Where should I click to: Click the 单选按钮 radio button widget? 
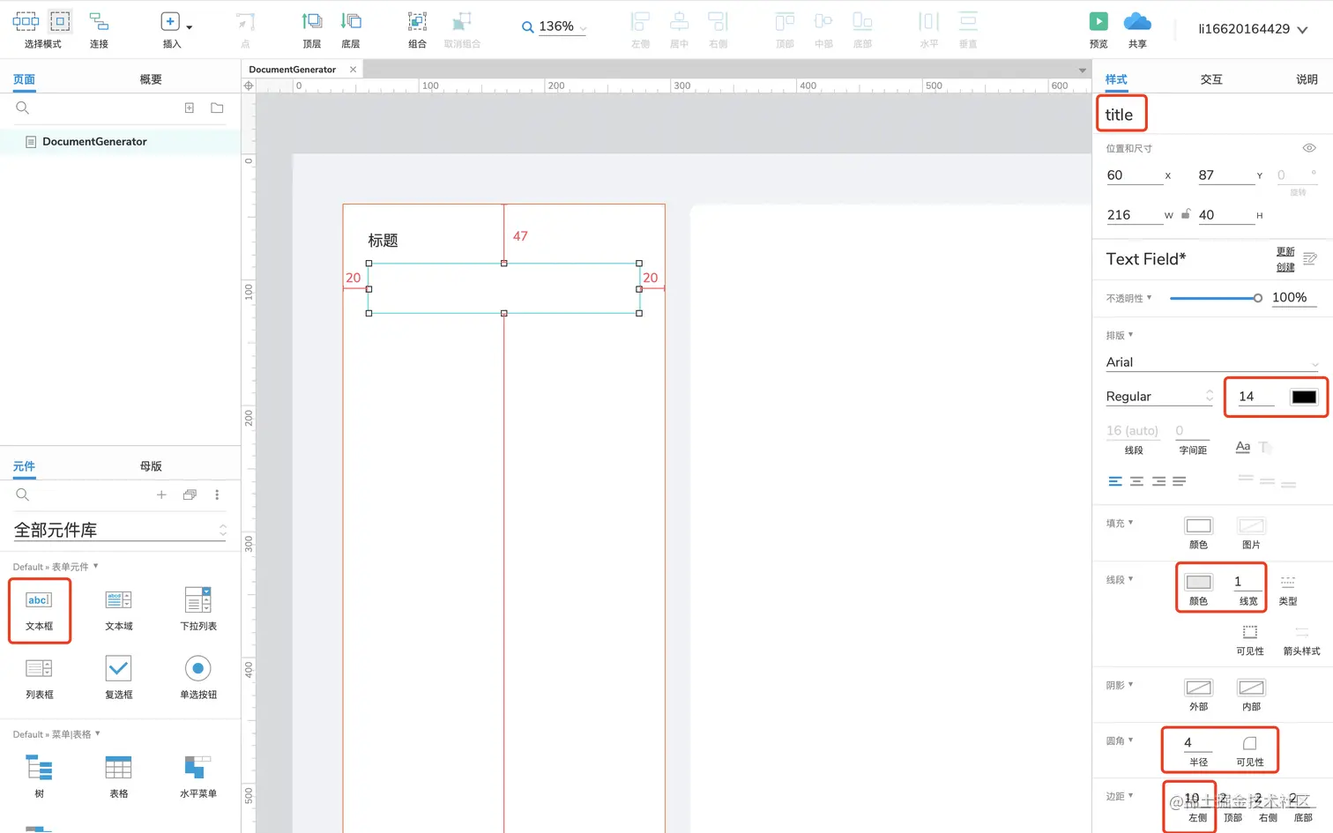click(198, 679)
